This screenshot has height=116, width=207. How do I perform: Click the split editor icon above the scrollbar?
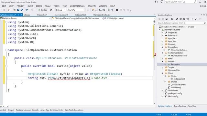(154, 22)
